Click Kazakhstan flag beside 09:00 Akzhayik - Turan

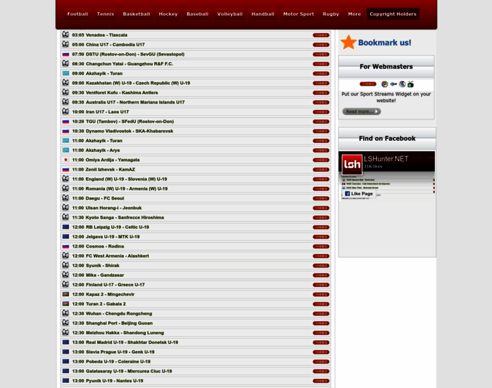coord(65,73)
